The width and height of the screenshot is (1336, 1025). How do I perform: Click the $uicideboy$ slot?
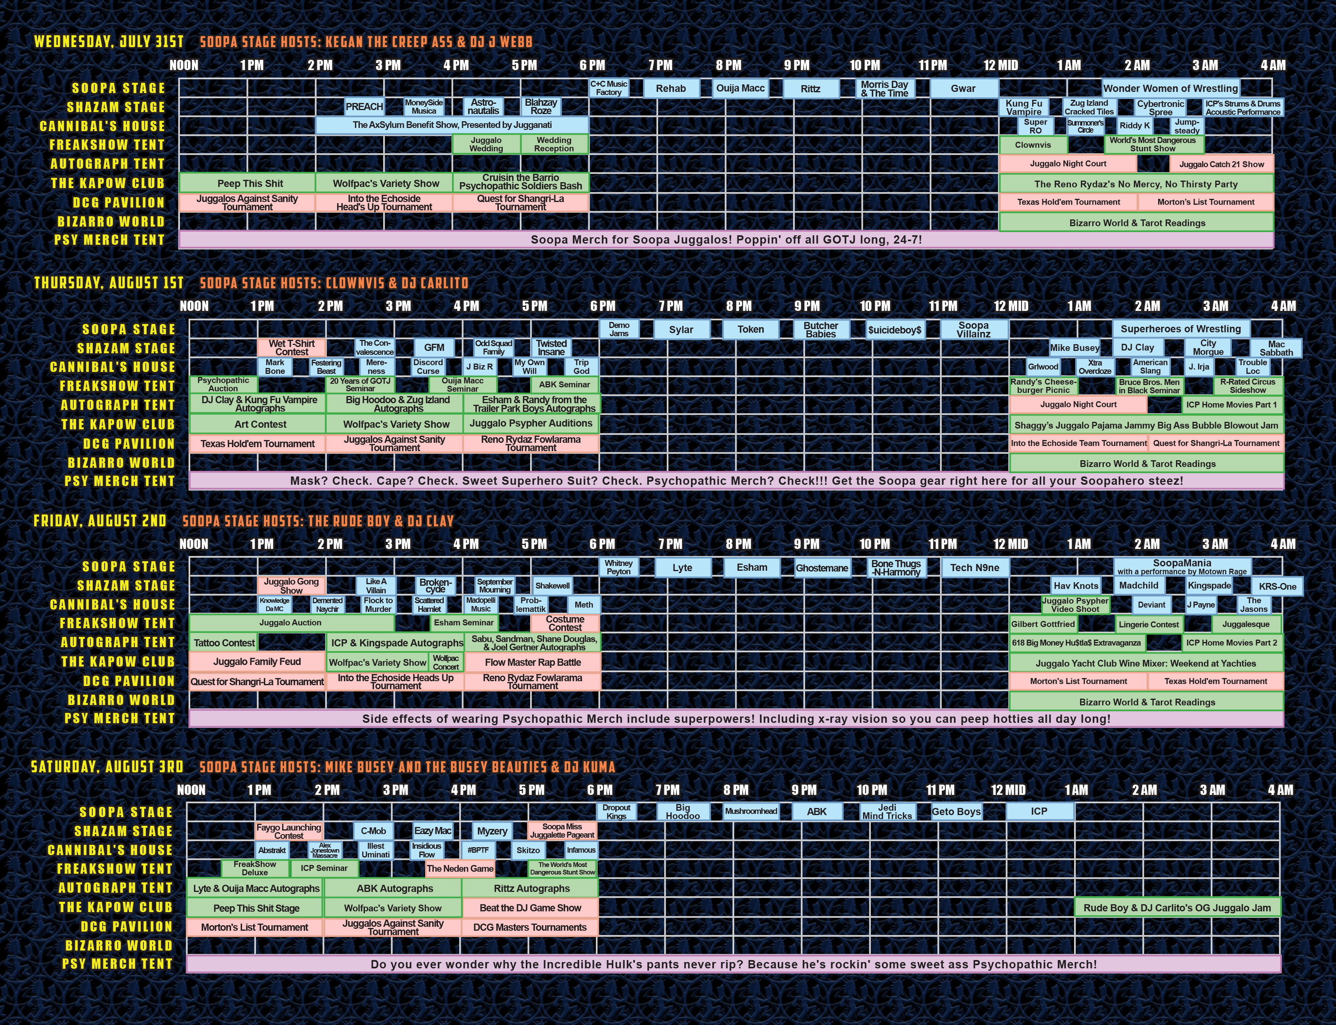tap(895, 330)
